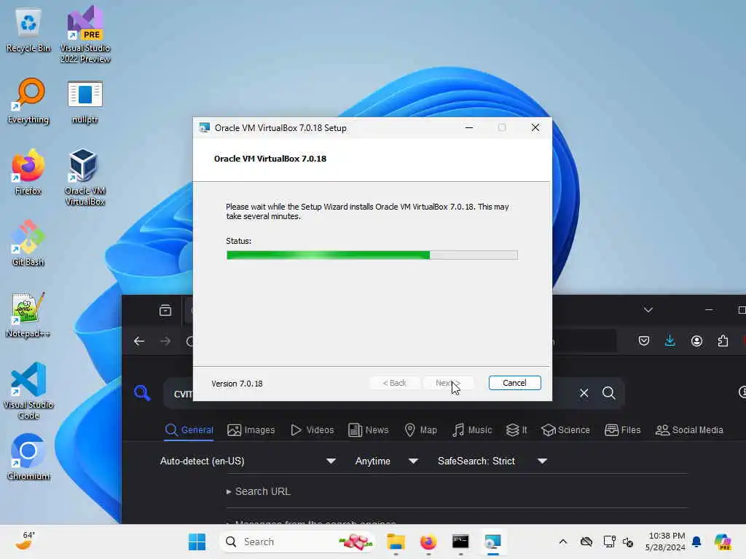This screenshot has height=559, width=746.
Task: Open the Windows Start menu
Action: [x=197, y=542]
